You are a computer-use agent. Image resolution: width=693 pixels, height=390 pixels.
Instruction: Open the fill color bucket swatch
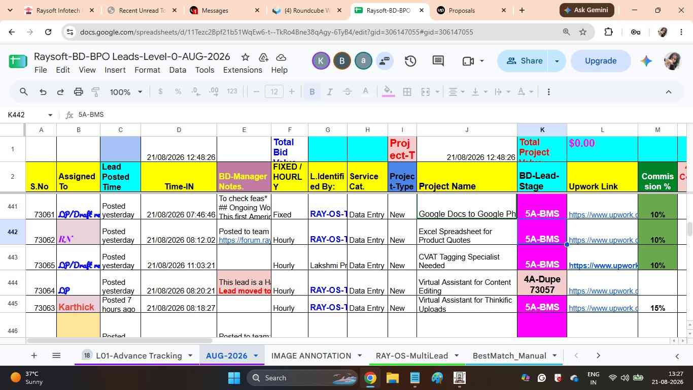click(388, 92)
